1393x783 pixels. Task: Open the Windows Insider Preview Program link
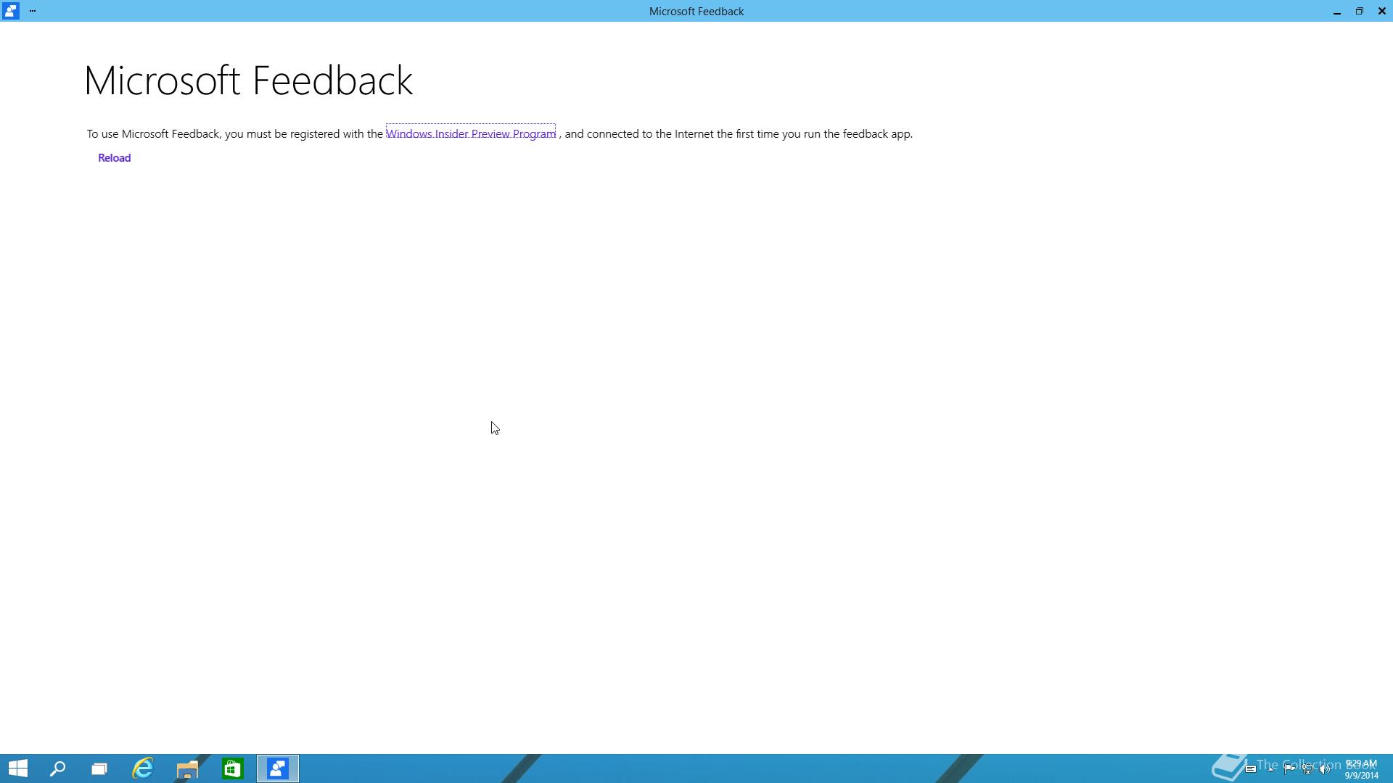coord(470,134)
